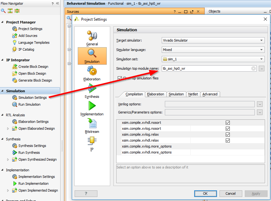
Task: Open Synthesis Settings
Action: (32, 146)
